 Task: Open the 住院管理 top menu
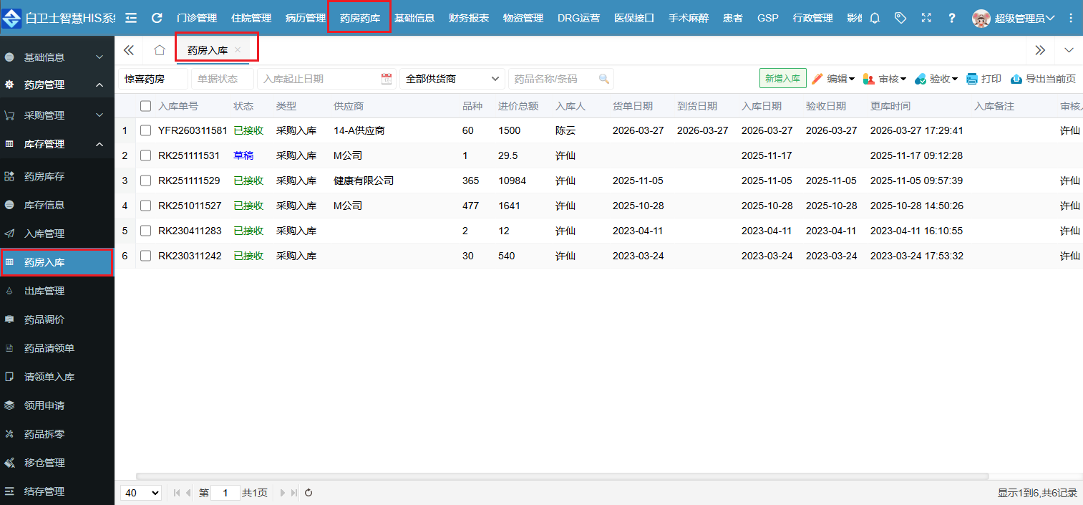pos(251,18)
